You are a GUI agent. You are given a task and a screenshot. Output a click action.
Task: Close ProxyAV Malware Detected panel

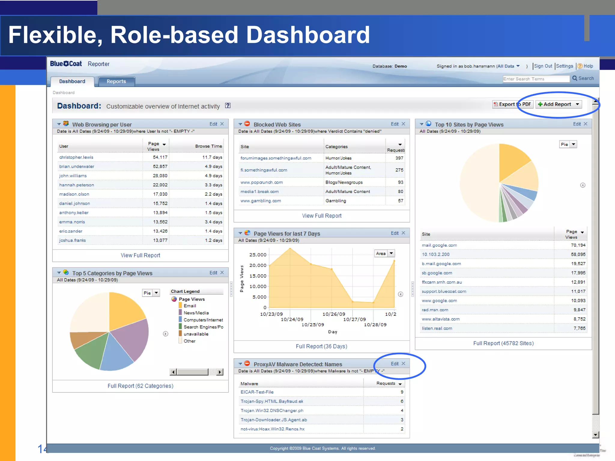coord(403,363)
